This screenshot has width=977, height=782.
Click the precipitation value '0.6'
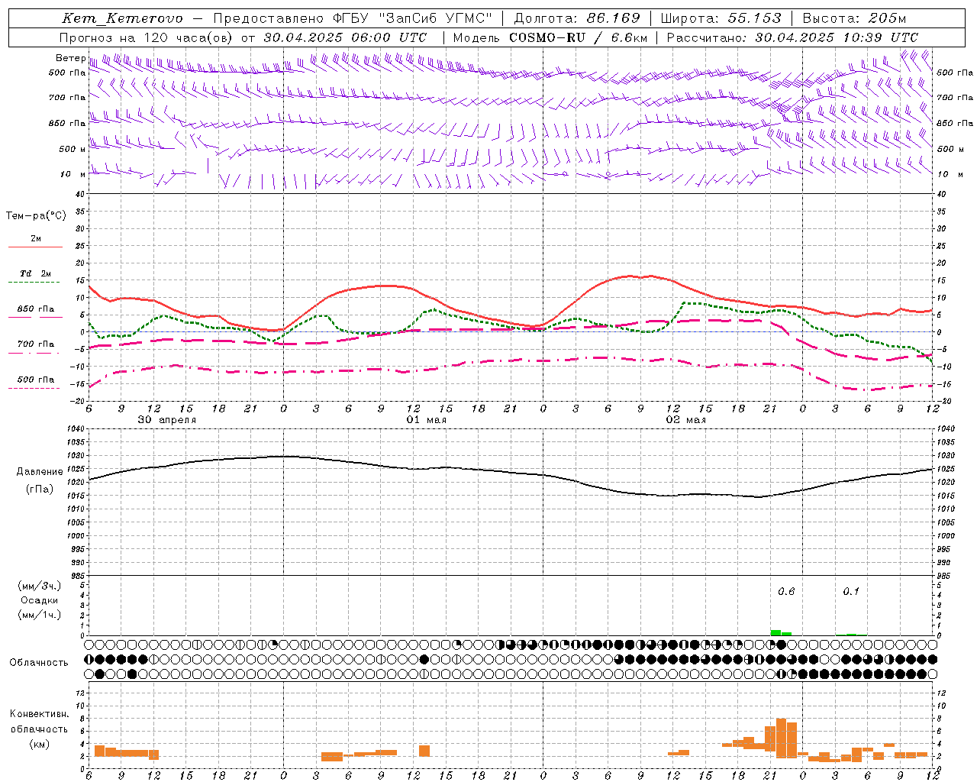click(786, 591)
